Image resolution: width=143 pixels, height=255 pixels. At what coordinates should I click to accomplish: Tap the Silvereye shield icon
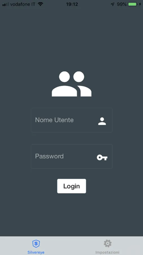[x=36, y=244]
